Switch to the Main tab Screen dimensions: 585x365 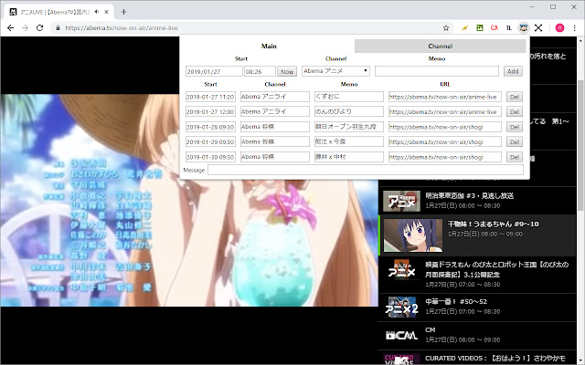(269, 47)
